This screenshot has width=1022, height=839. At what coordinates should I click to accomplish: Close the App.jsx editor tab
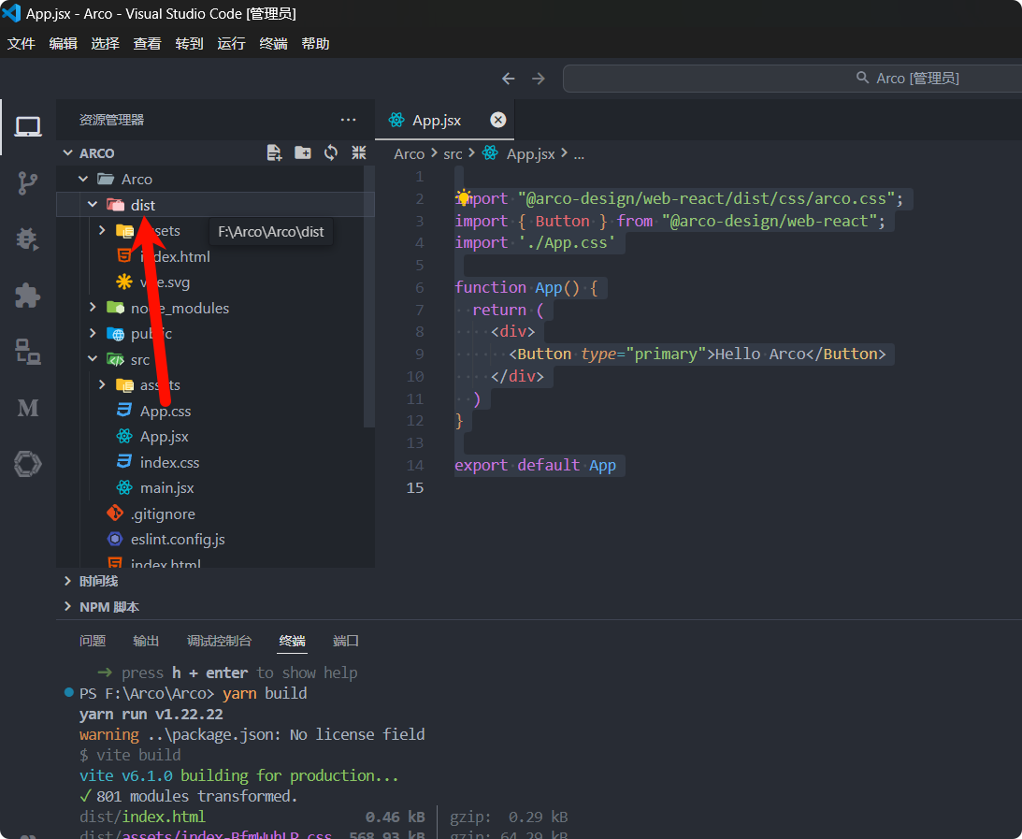[498, 120]
